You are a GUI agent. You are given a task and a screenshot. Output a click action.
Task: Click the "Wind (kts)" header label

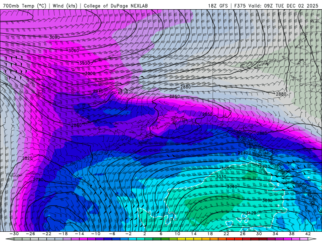pyautogui.click(x=65, y=6)
